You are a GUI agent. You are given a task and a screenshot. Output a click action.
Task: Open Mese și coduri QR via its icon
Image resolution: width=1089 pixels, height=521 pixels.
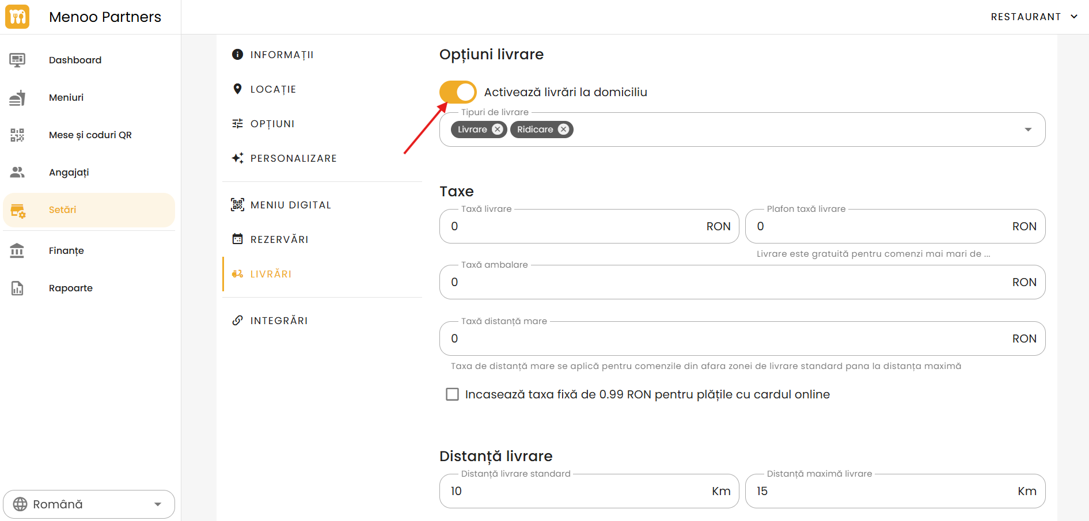[x=17, y=135]
